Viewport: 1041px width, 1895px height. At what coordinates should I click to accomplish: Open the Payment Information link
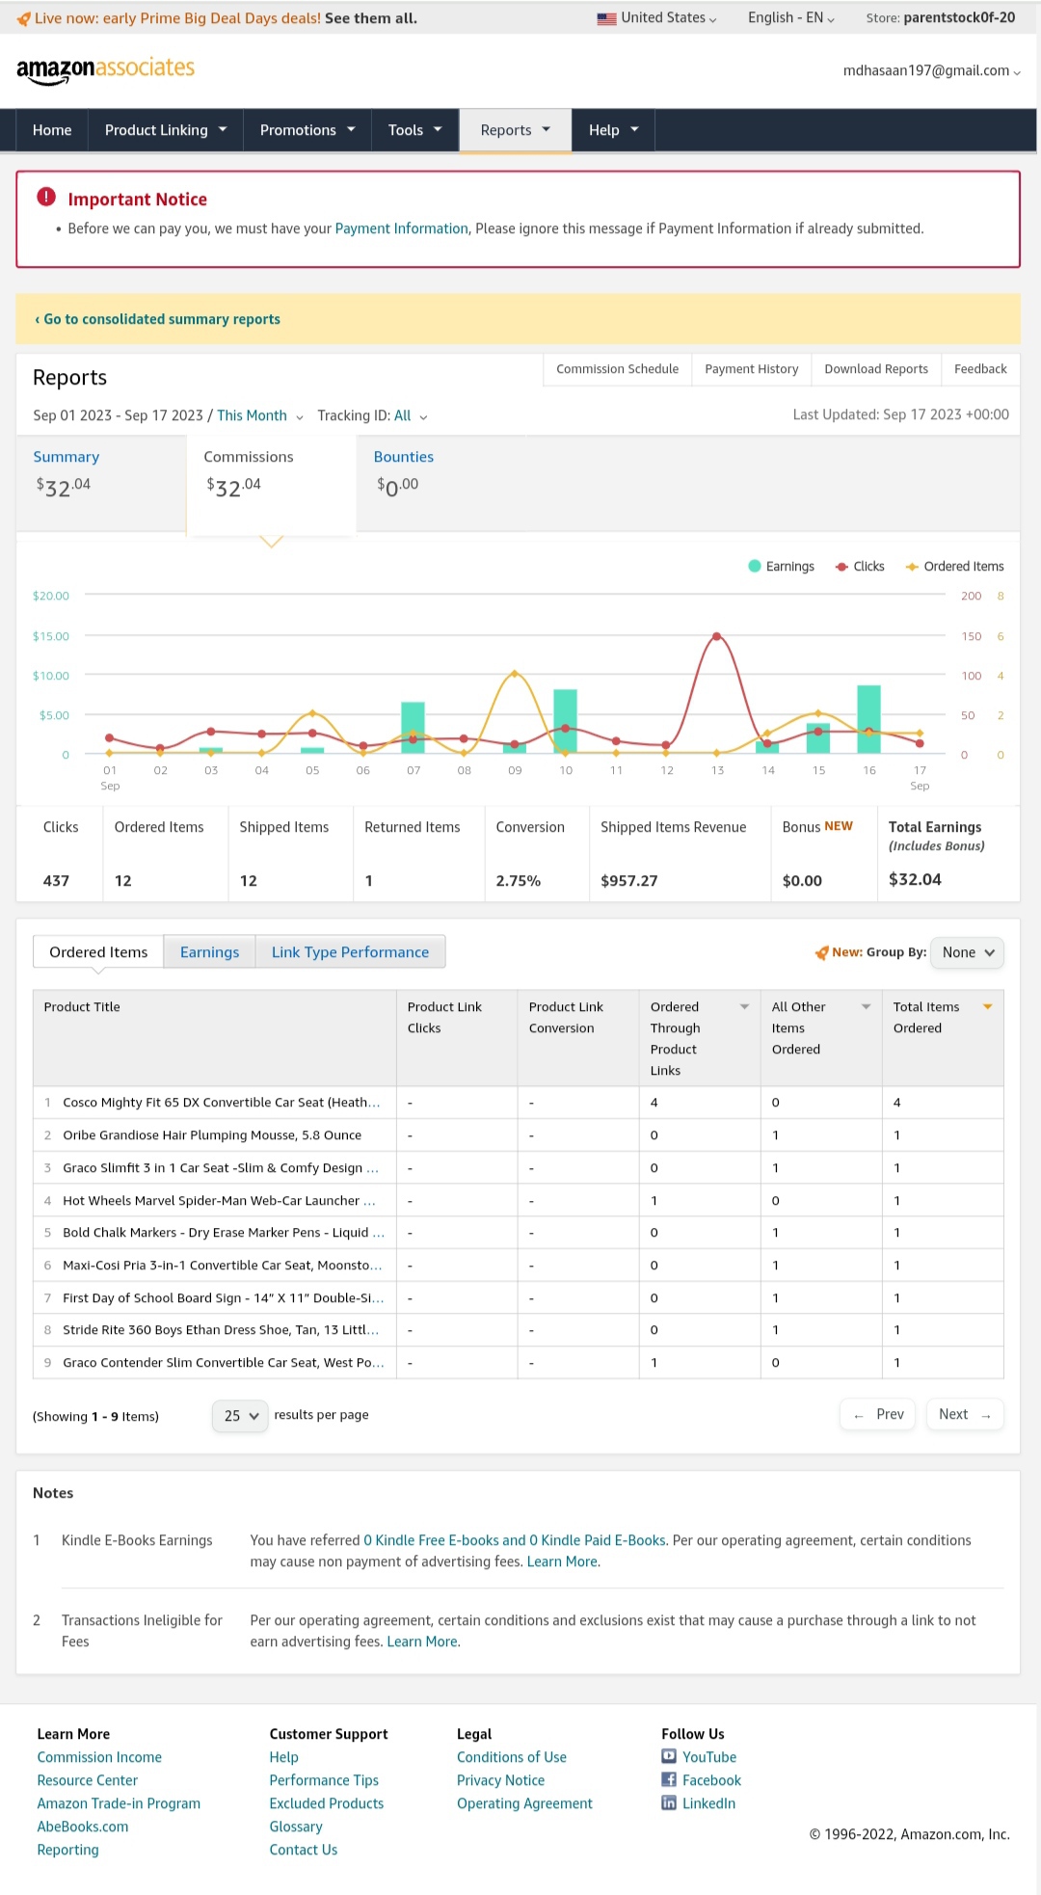tap(401, 228)
